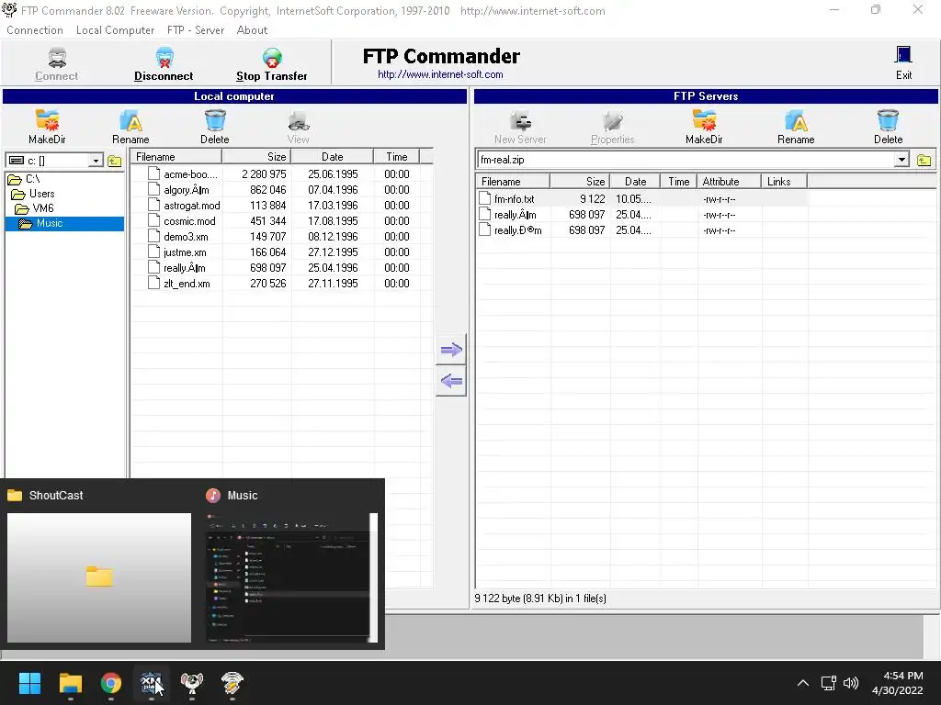Open the FTP - Server menu
The image size is (941, 705).
point(196,30)
